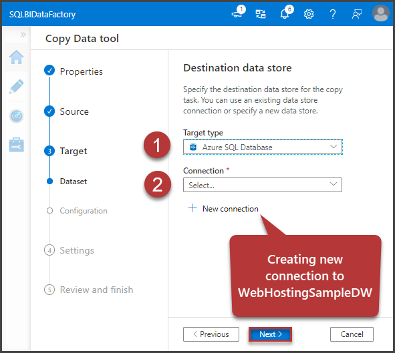This screenshot has width=395, height=353.
Task: Select the Target wizard step
Action: (74, 151)
